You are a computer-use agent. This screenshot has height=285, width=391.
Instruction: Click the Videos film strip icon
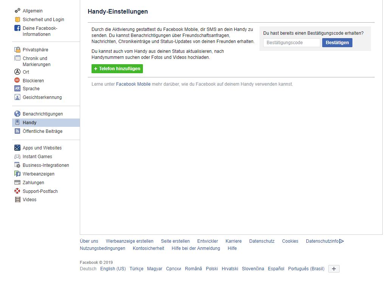pos(17,200)
